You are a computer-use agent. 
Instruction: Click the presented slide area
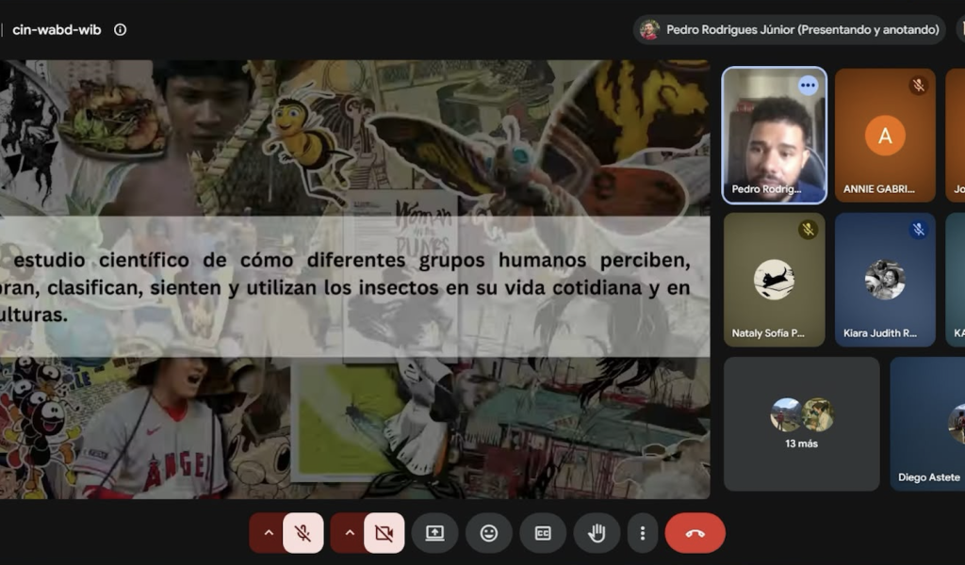tap(354, 279)
